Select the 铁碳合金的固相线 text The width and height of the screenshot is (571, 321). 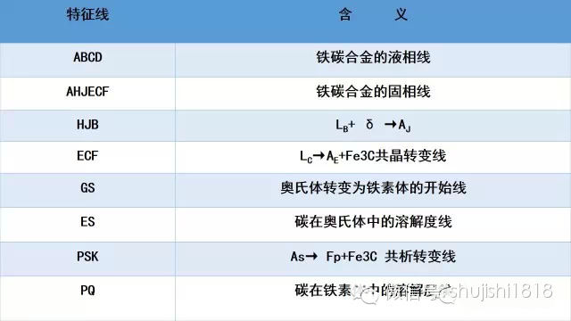[x=373, y=91]
